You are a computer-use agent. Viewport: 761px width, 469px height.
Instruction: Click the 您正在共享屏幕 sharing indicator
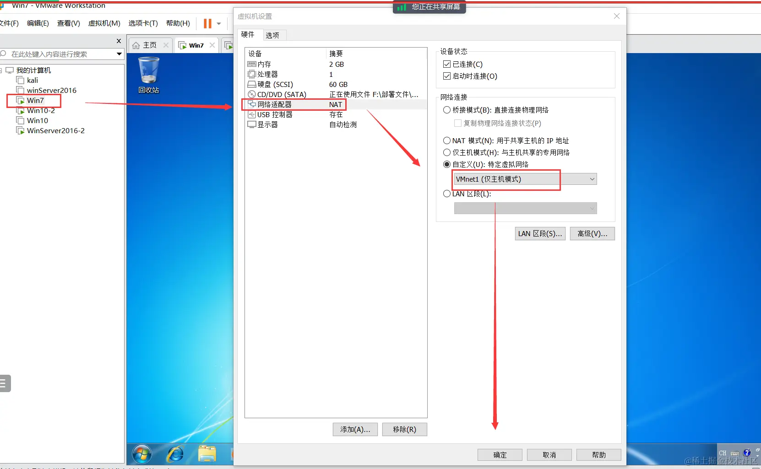coord(429,7)
